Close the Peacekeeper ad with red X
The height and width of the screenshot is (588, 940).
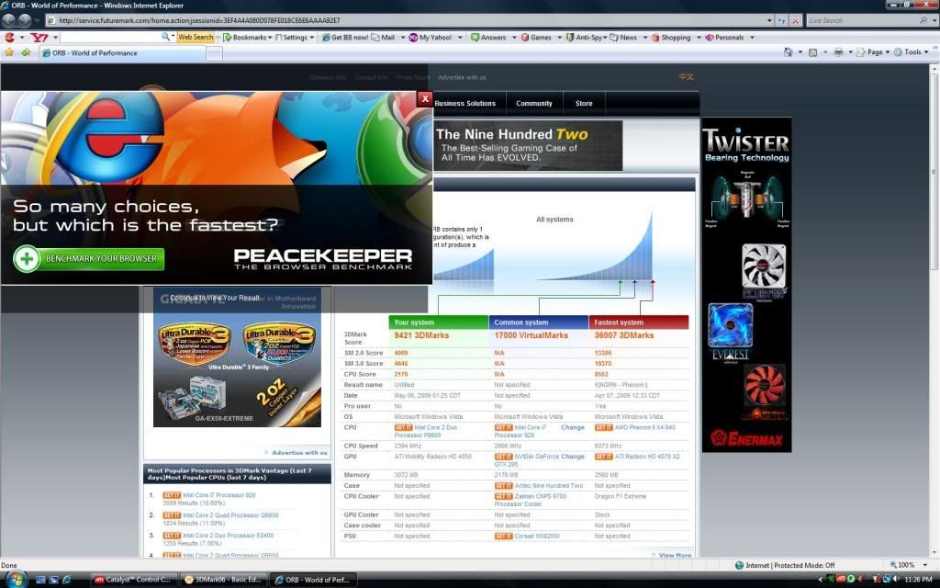click(x=424, y=99)
